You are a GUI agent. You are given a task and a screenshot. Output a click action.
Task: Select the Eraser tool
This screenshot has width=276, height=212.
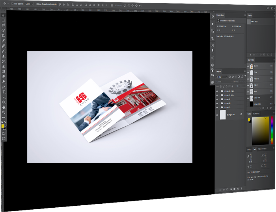(4, 66)
